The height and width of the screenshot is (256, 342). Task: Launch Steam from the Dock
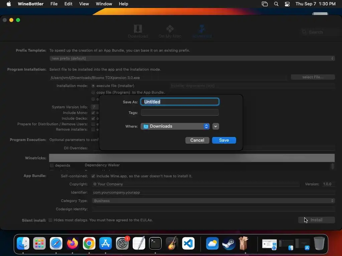[229, 243]
